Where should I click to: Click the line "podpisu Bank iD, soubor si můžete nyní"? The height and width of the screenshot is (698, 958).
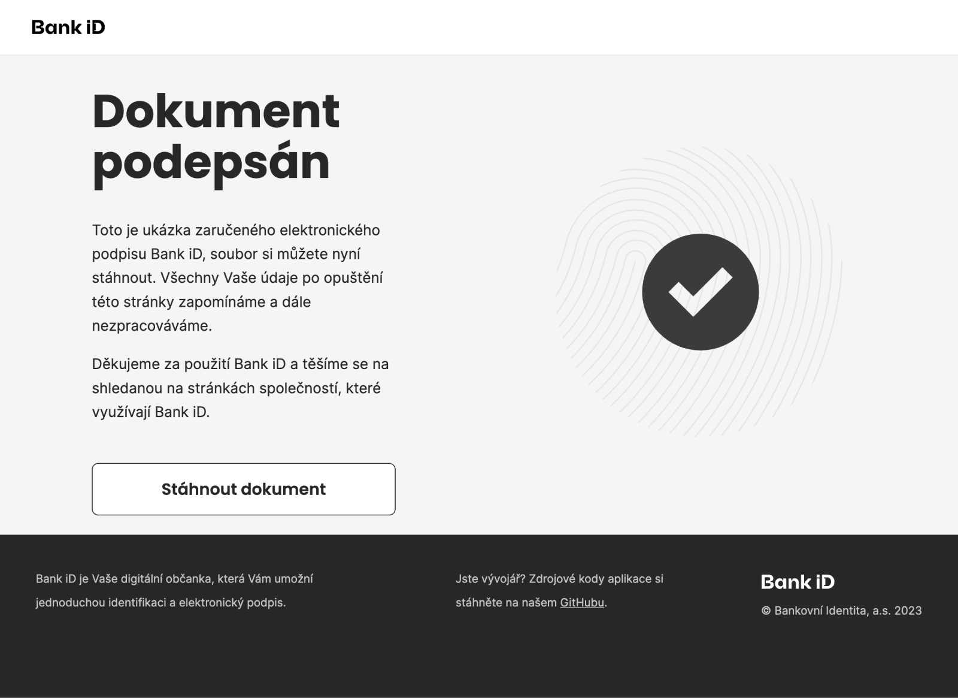click(226, 254)
